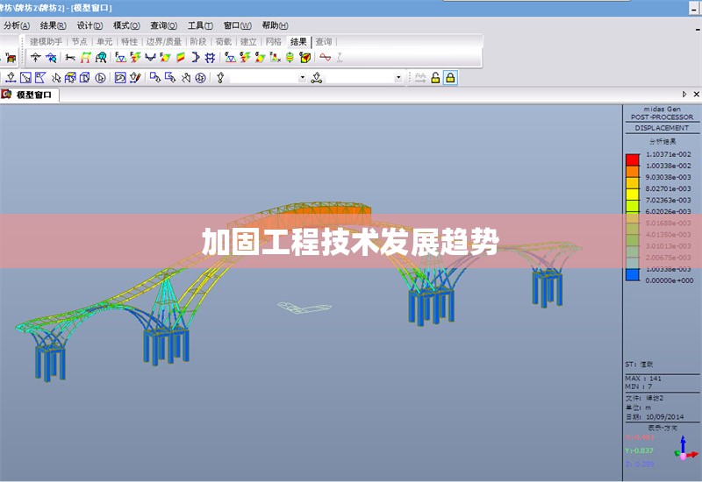The width and height of the screenshot is (702, 482).
Task: Click the blue grid pattern icon in results toolbar
Action: 210,57
